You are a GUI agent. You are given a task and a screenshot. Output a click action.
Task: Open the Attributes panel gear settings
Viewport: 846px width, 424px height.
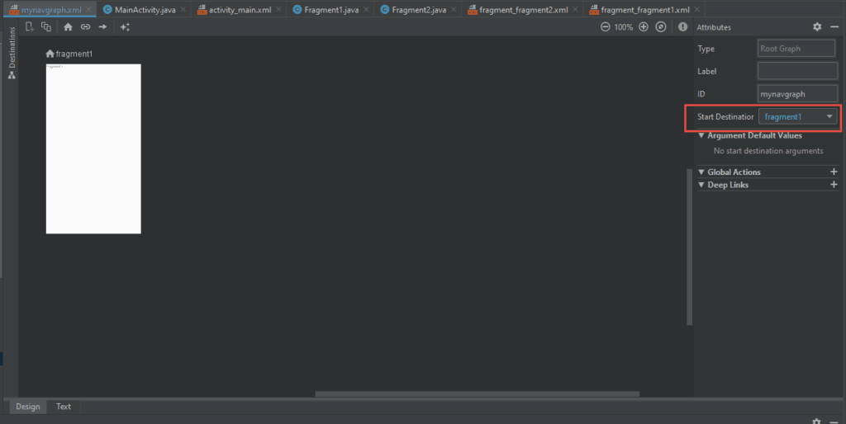point(817,27)
